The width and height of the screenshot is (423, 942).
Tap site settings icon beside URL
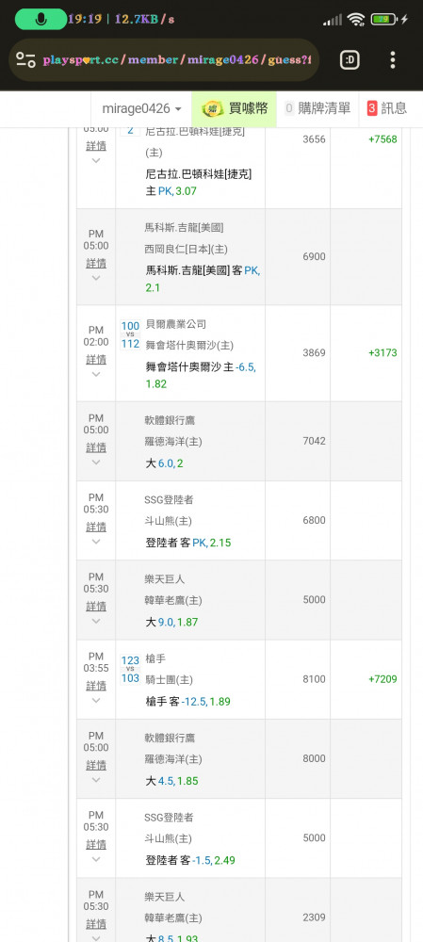tap(25, 59)
